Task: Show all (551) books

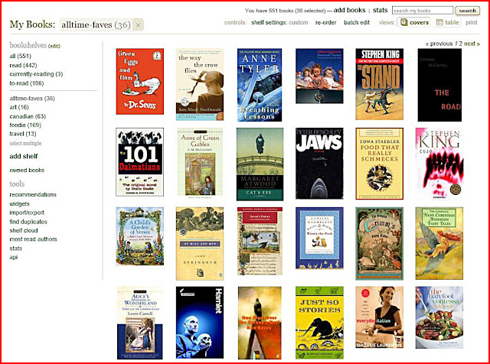Action: pos(21,56)
